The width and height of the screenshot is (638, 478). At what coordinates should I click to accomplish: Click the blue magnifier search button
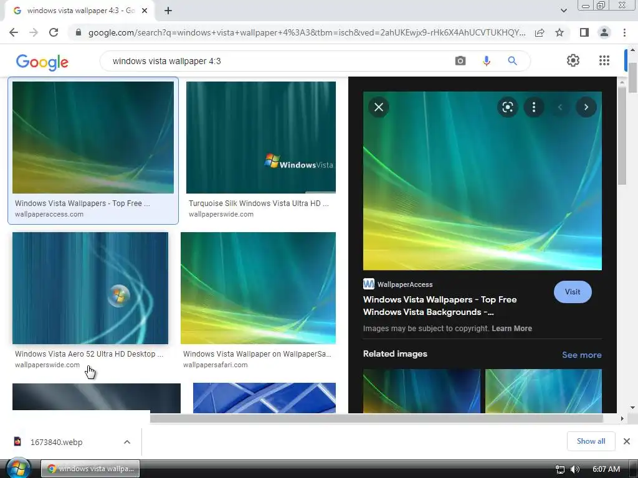[512, 61]
